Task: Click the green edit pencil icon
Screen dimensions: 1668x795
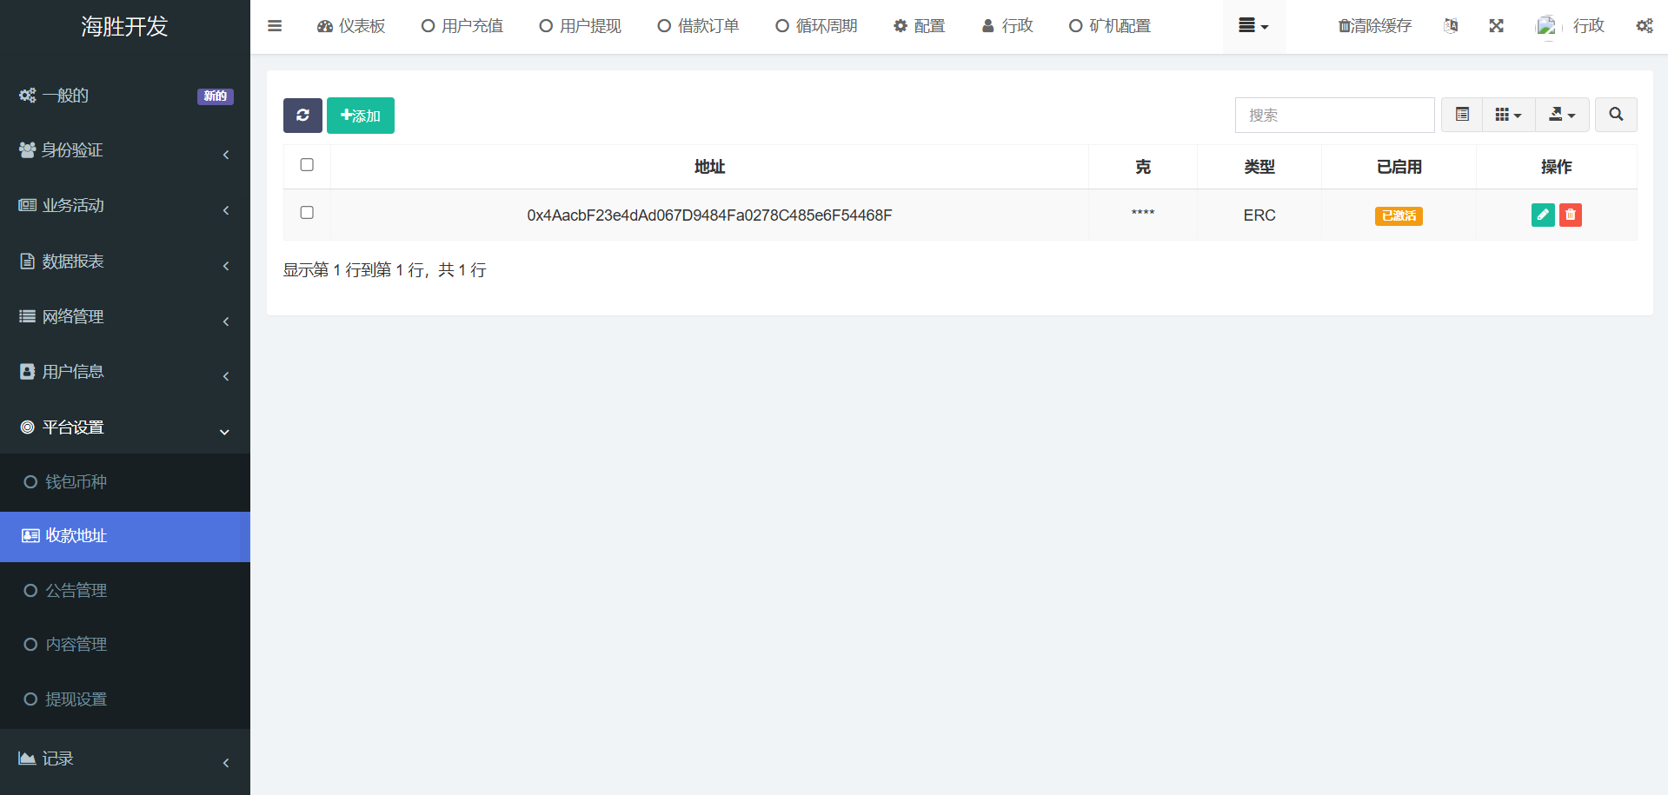Action: pyautogui.click(x=1543, y=215)
